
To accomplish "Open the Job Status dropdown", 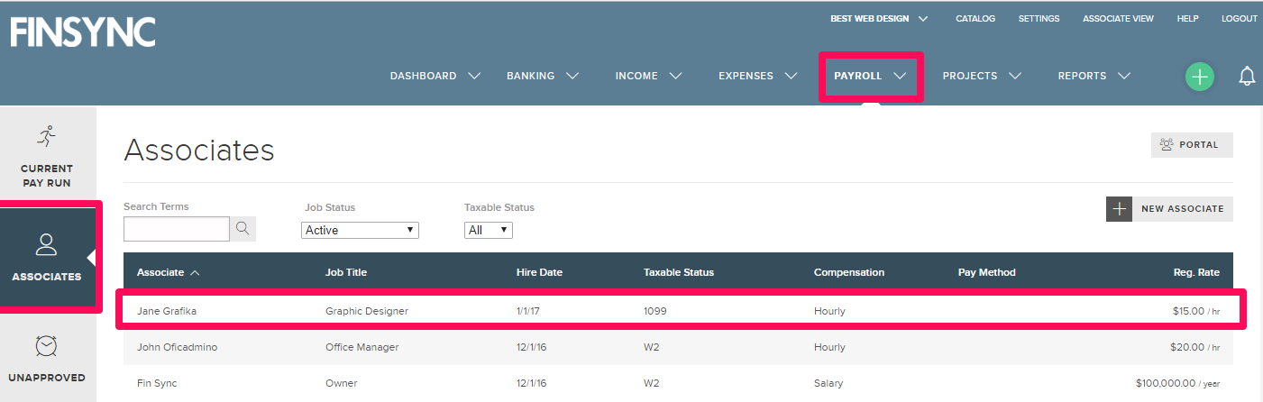I will 361,230.
